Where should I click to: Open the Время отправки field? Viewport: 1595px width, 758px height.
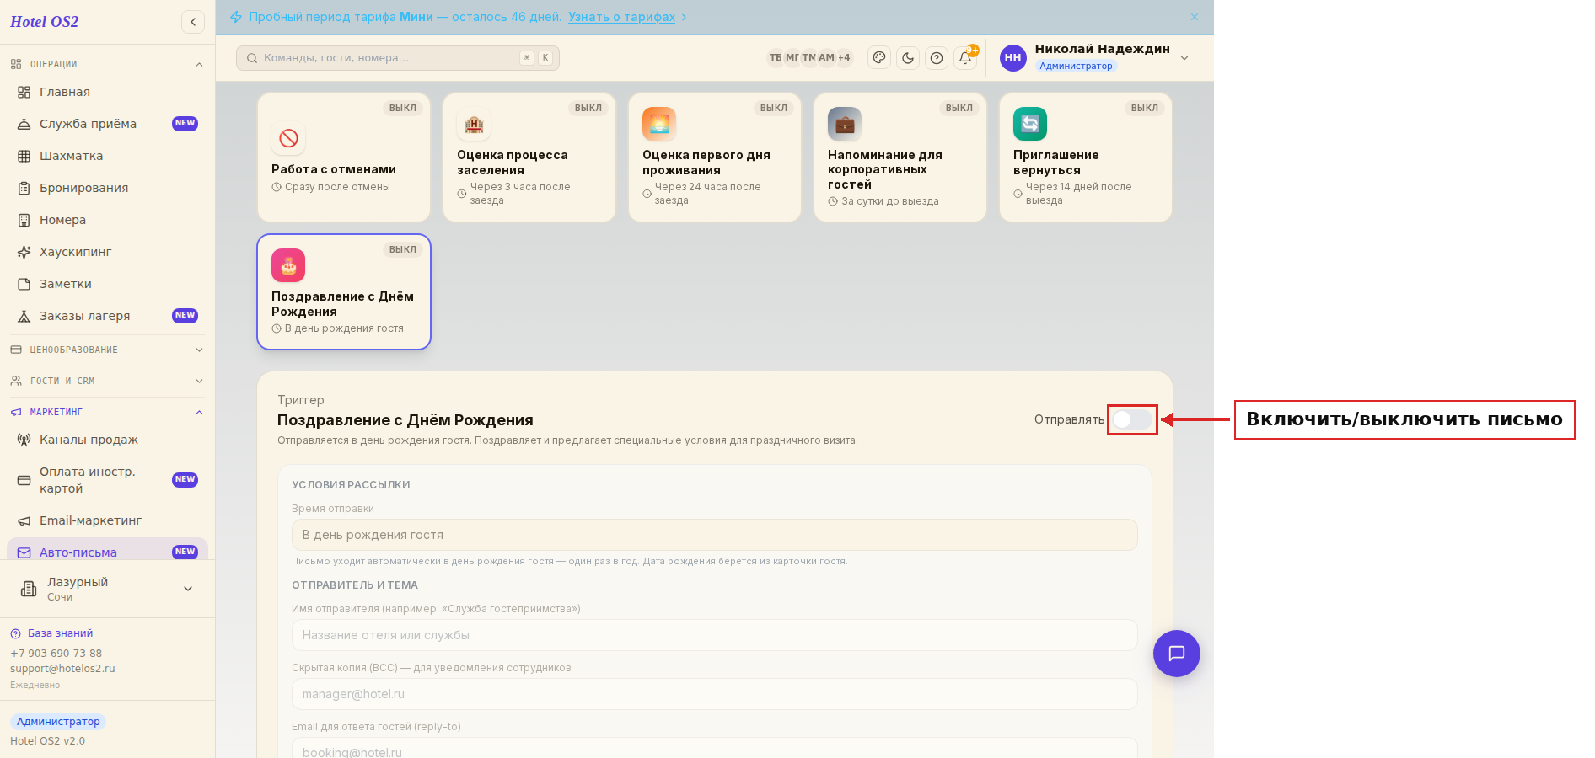click(x=714, y=535)
